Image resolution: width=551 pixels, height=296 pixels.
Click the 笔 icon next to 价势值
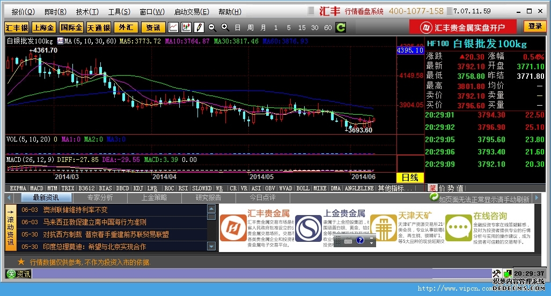coord(432,188)
